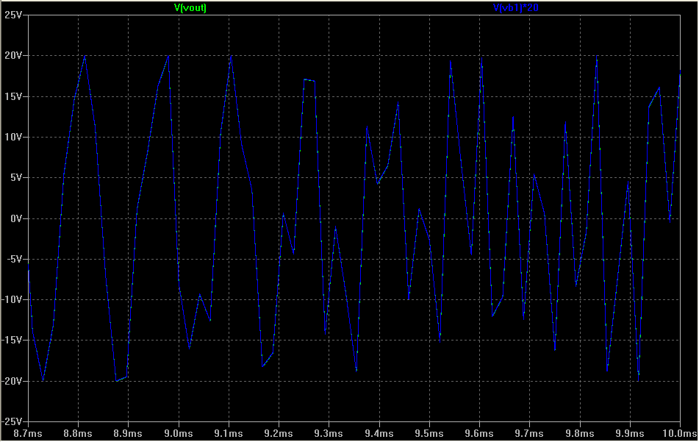Click the 25V y-axis label
Viewport: 699px width, 442px height.
coord(13,15)
